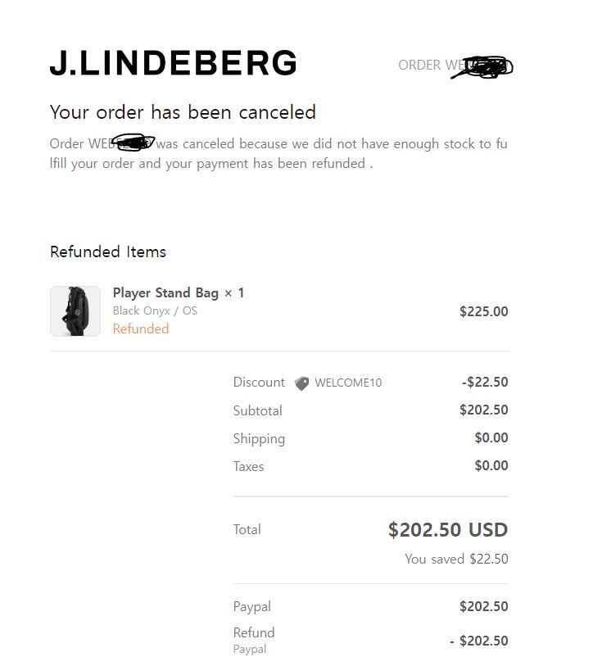This screenshot has height=657, width=602.
Task: Click the Refunded Items section heading
Action: coord(108,252)
